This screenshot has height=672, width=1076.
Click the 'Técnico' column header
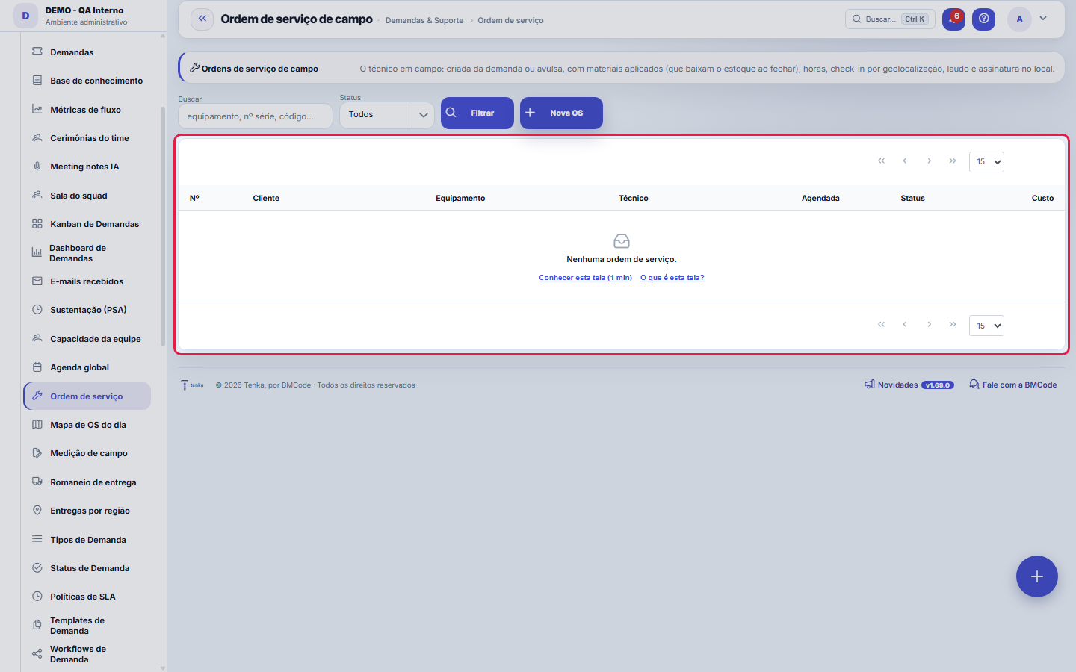634,199
